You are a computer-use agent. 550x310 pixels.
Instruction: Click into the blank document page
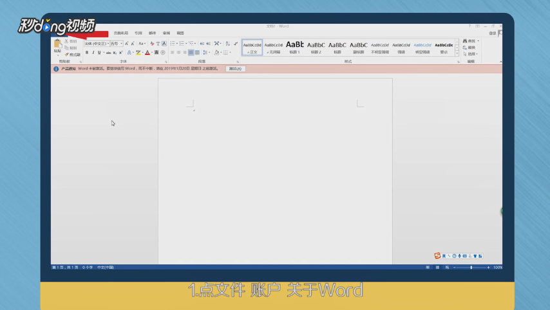(x=275, y=171)
